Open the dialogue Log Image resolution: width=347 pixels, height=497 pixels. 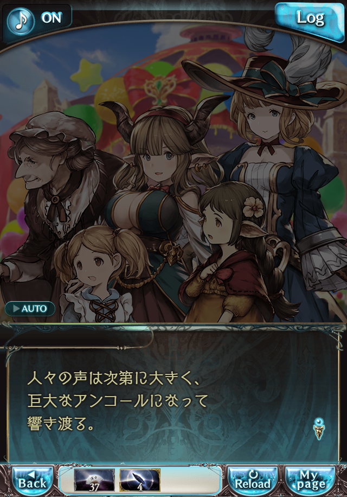pos(310,20)
